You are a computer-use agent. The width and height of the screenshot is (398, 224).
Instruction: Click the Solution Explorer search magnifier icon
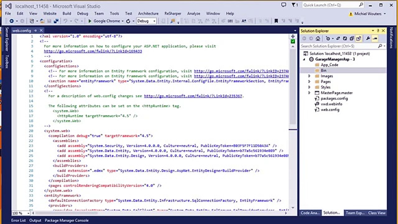[x=380, y=46]
